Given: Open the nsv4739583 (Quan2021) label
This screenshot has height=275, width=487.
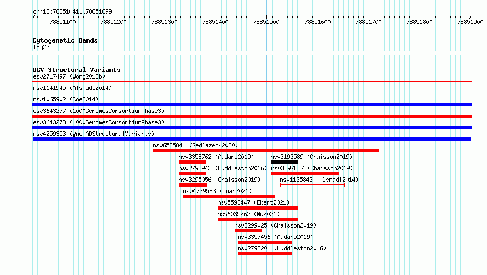Looking at the screenshot, I should click(217, 191).
